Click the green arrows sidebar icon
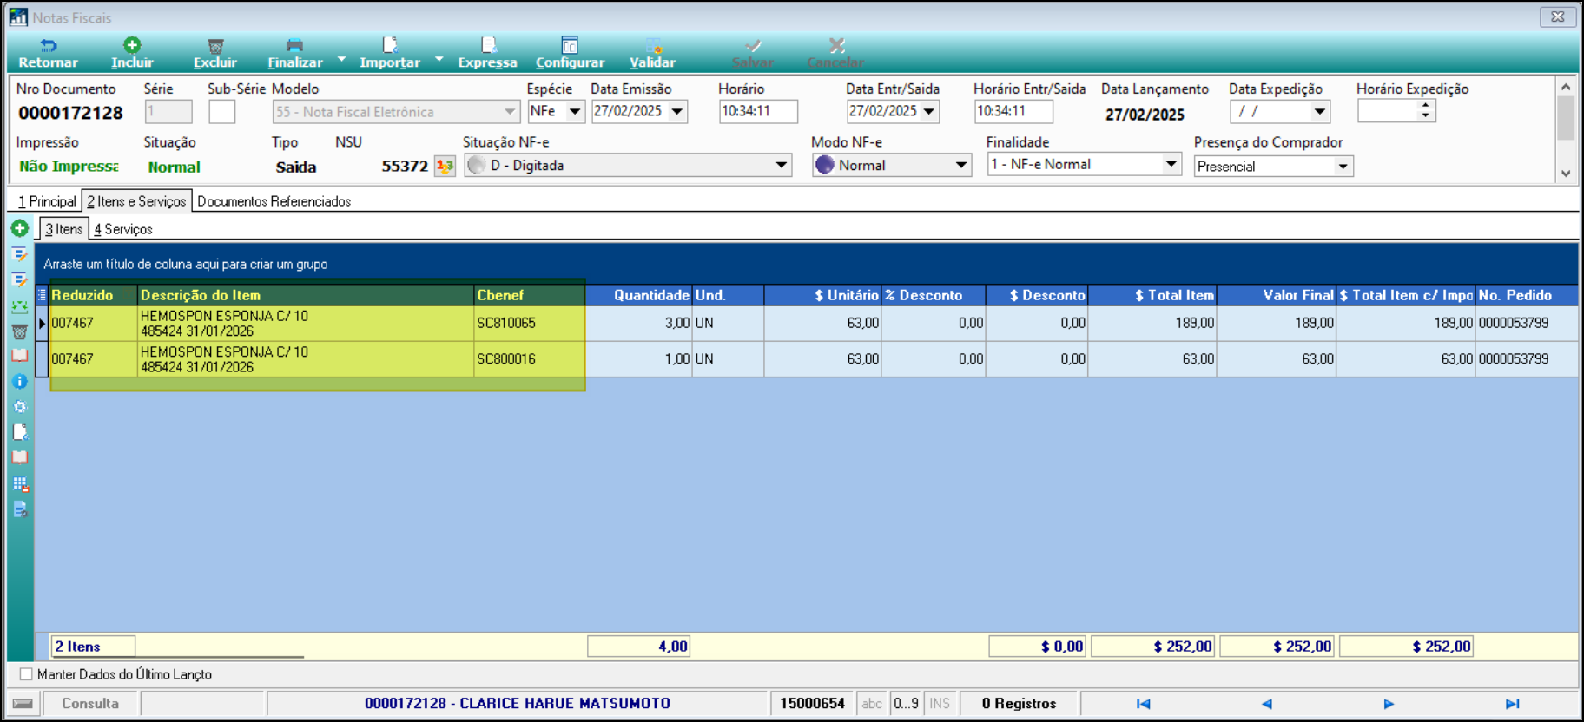 [x=20, y=306]
